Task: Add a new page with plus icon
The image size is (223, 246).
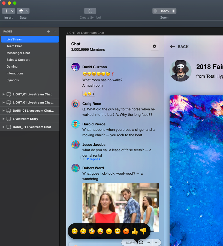Action: 49,32
